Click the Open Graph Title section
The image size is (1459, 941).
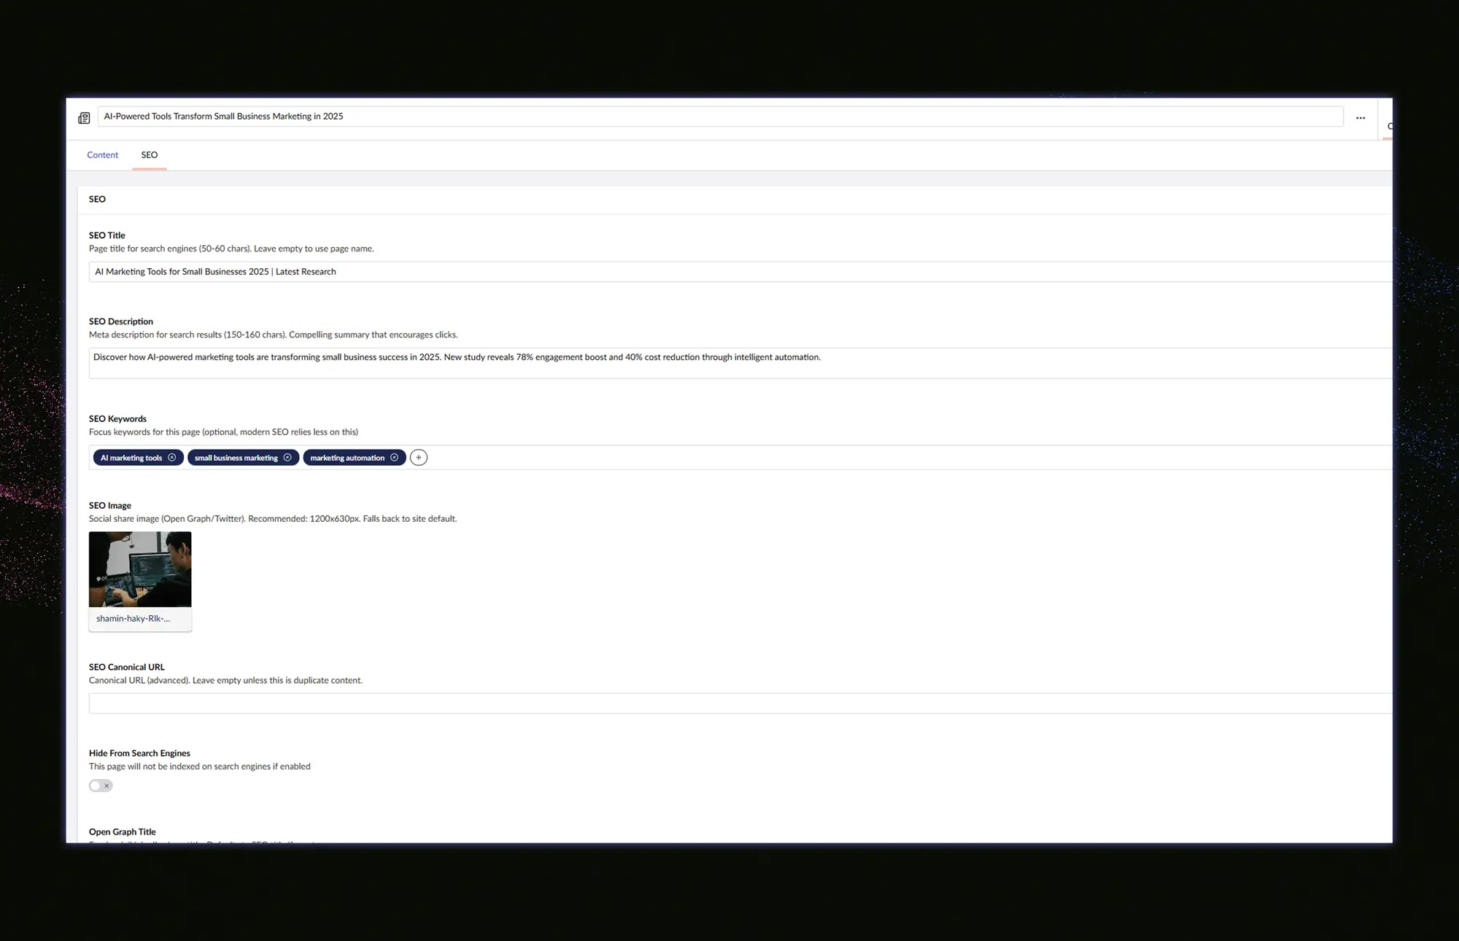click(x=122, y=832)
